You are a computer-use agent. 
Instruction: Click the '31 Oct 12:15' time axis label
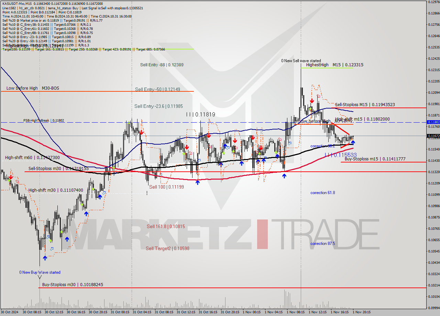tap(186, 312)
